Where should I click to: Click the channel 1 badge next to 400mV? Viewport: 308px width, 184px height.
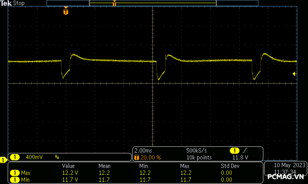point(15,157)
